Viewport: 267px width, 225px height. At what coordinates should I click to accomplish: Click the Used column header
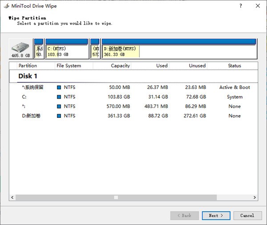(x=150, y=66)
